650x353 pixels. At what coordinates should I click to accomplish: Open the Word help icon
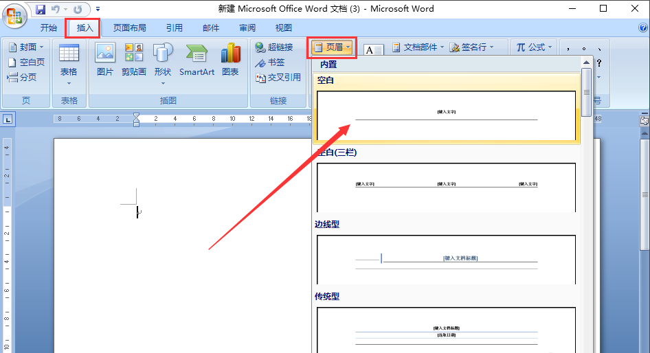pyautogui.click(x=643, y=27)
